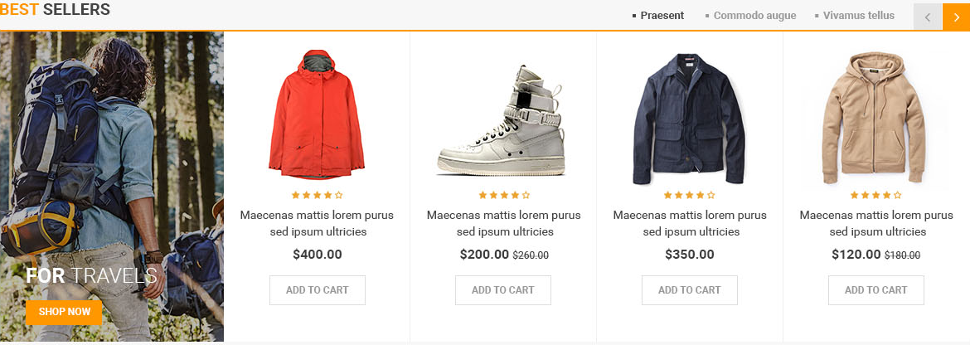Add the $120.00 beige hoodie to cart

coord(875,290)
